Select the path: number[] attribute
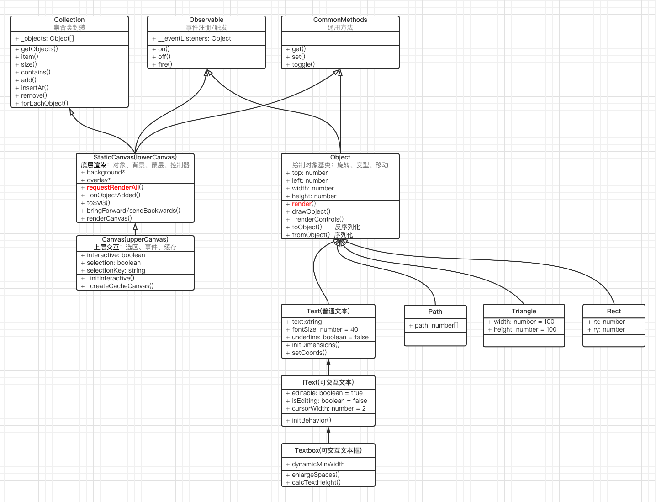Image resolution: width=656 pixels, height=502 pixels. tap(436, 325)
